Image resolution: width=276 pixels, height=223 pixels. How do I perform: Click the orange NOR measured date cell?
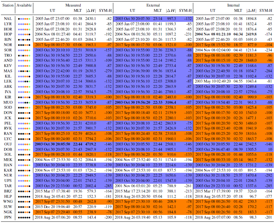pos(52,45)
